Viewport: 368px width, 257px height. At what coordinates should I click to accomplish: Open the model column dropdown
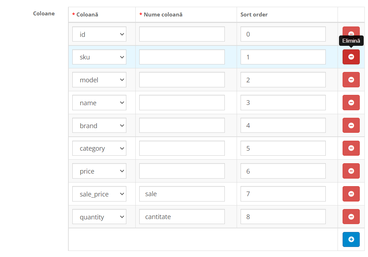[x=99, y=80]
